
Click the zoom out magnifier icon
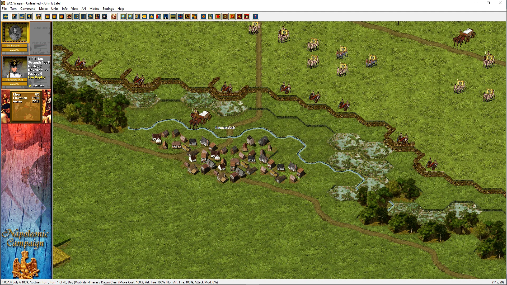[x=130, y=17]
